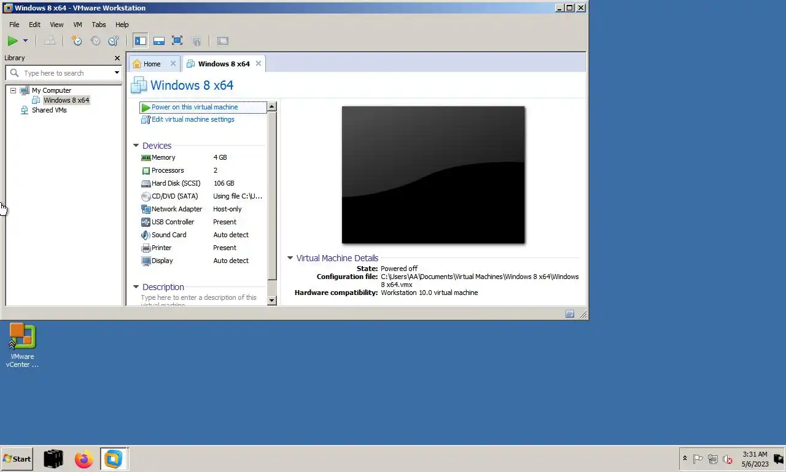Collapse the Devices section
Screen dimensions: 786x472
coord(136,146)
